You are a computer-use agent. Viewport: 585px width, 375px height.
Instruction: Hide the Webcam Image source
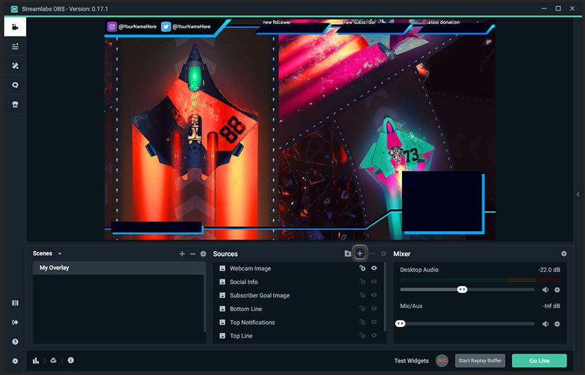click(x=374, y=268)
